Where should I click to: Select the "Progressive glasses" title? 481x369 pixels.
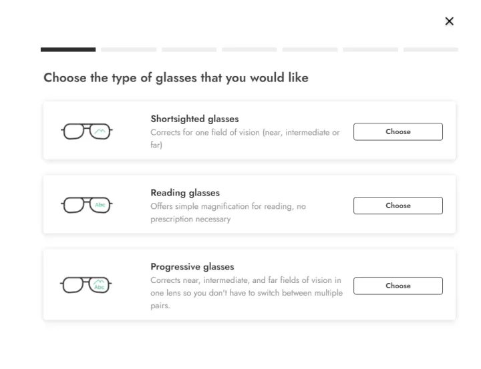(192, 267)
